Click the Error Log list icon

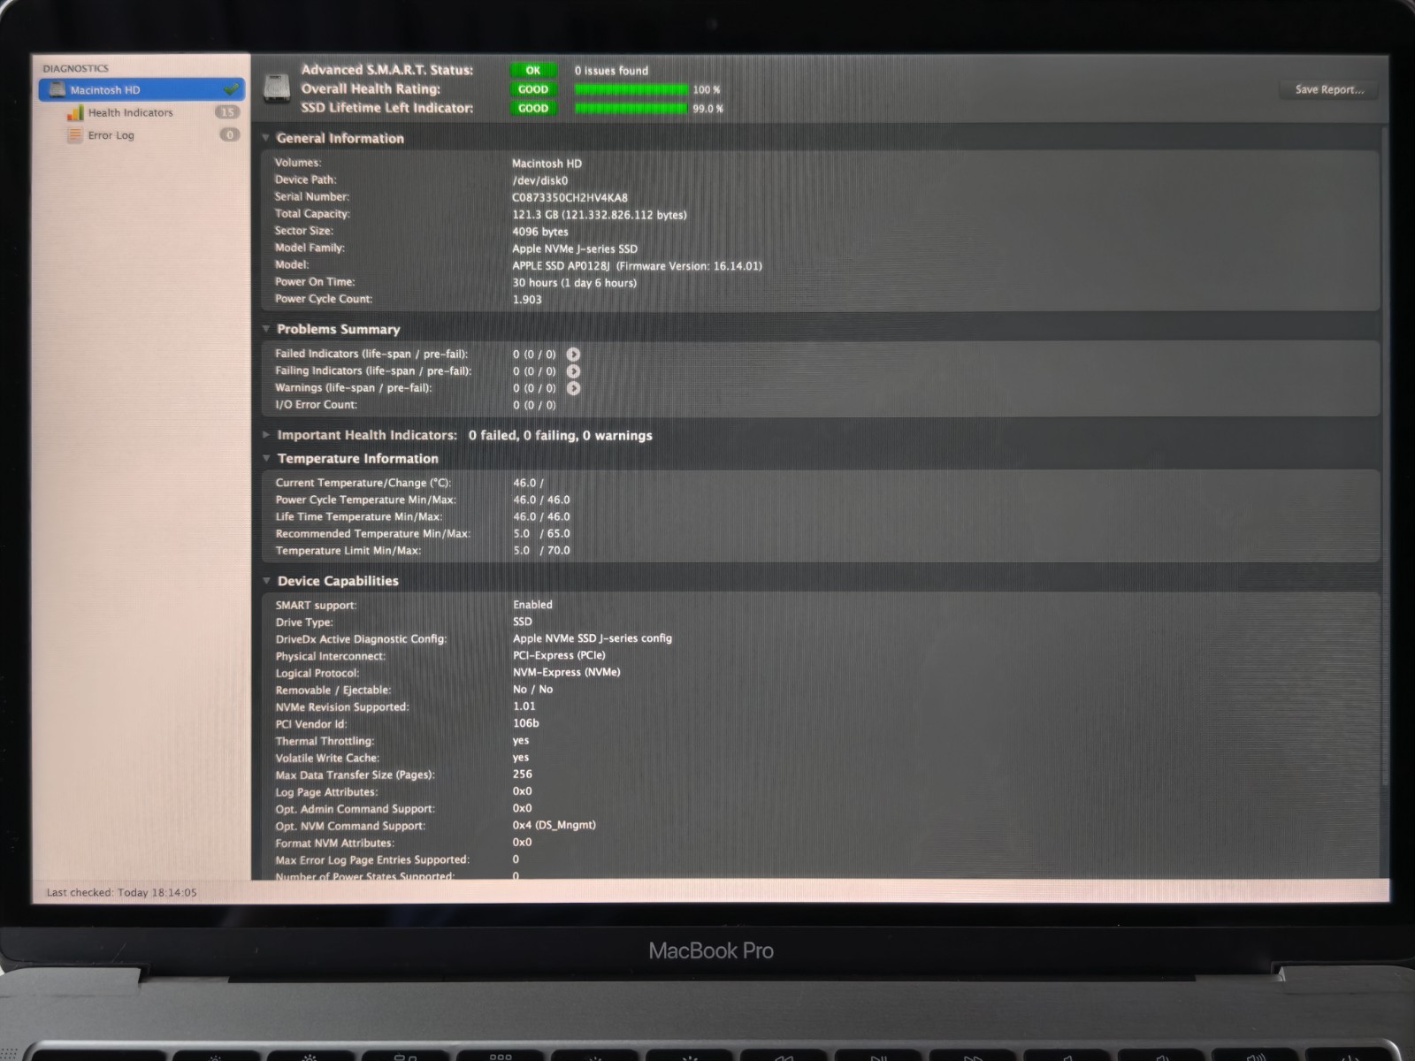(x=75, y=135)
